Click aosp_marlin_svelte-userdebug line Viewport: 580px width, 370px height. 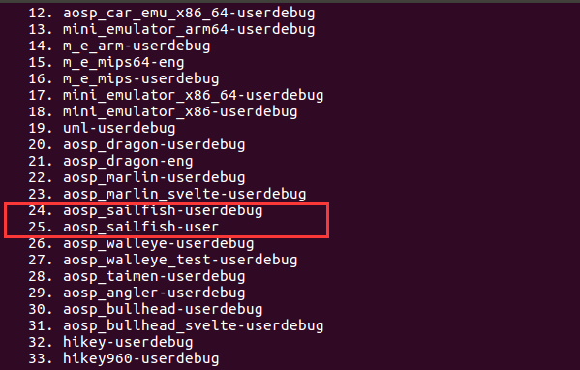coord(185,194)
